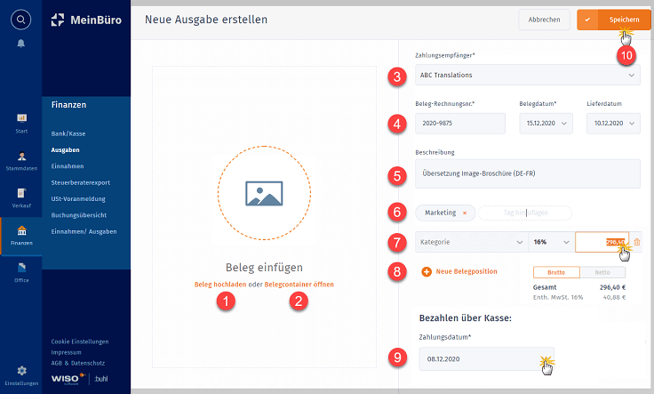The height and width of the screenshot is (394, 654).
Task: Open the search magnifier icon
Action: (20, 20)
